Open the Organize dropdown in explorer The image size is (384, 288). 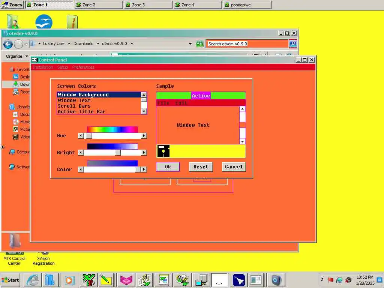point(16,56)
